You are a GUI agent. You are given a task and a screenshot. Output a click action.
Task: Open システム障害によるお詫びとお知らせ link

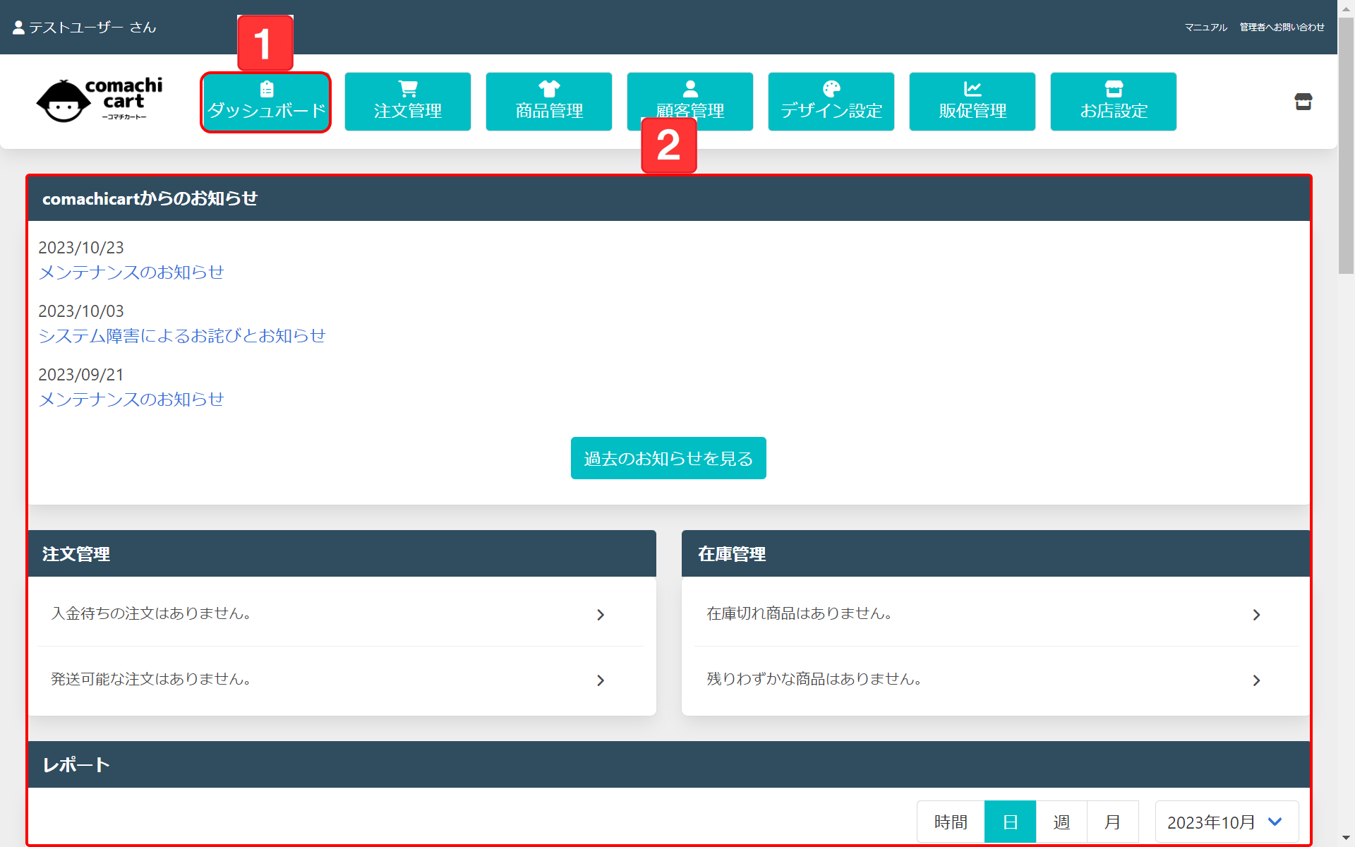tap(182, 336)
